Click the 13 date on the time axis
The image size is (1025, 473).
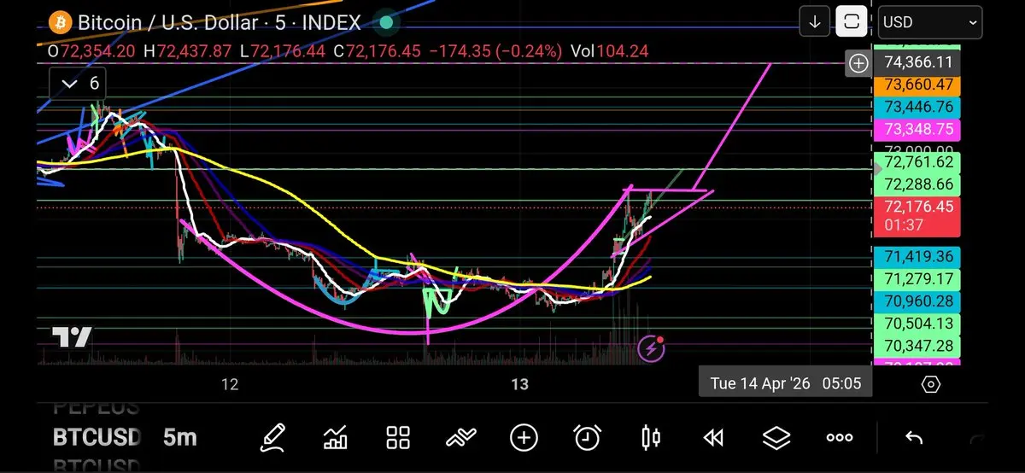pyautogui.click(x=520, y=384)
